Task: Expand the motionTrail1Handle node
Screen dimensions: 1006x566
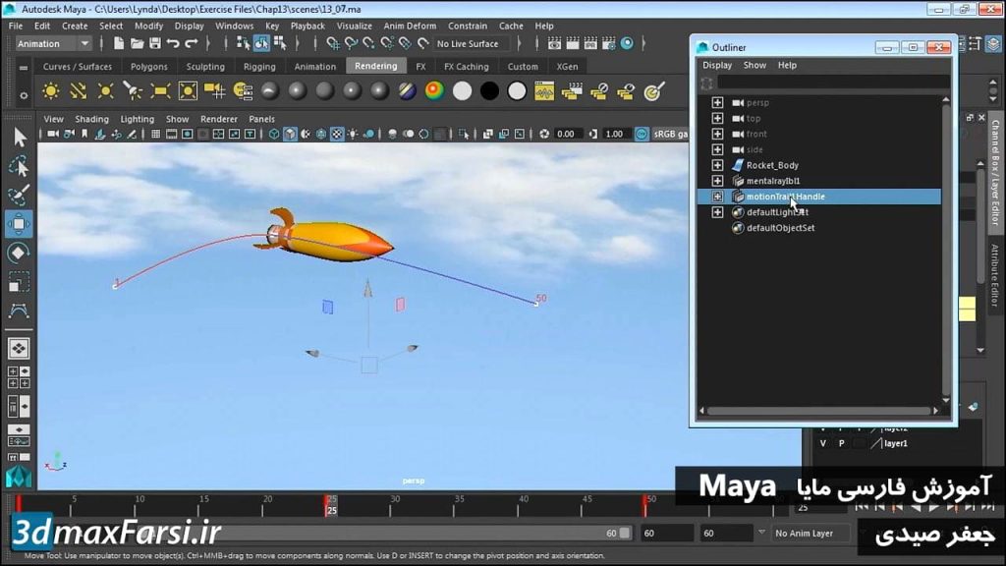Action: pos(717,197)
